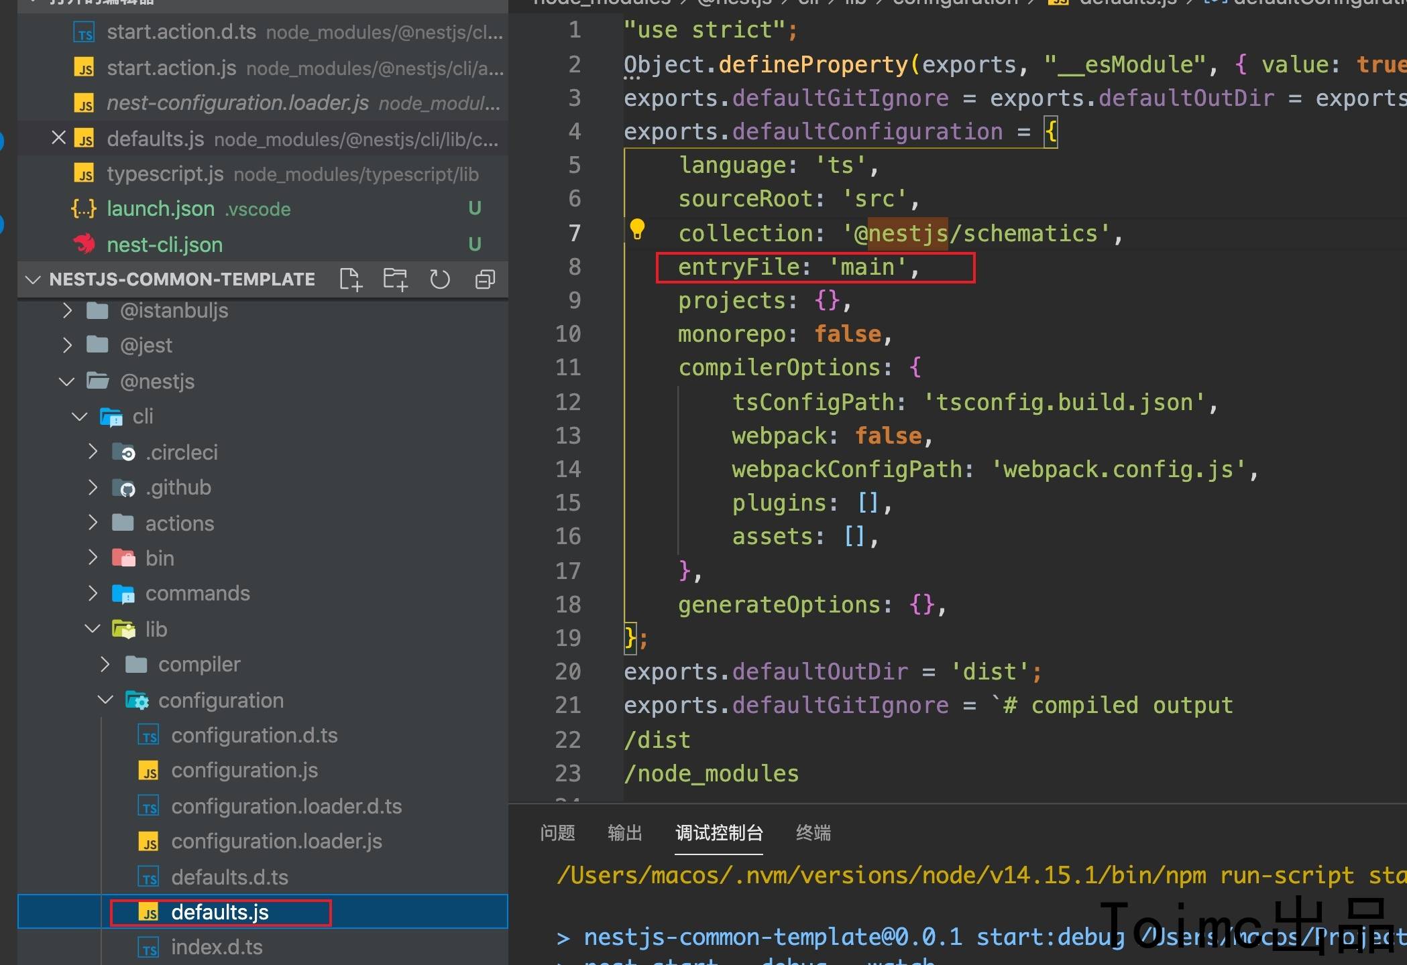This screenshot has height=965, width=1407.
Task: Click the JS icon of typescript.js
Action: pyautogui.click(x=84, y=174)
